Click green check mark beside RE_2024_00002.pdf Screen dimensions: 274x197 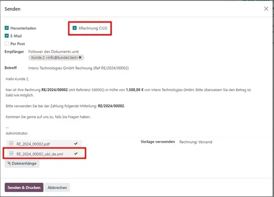76,144
